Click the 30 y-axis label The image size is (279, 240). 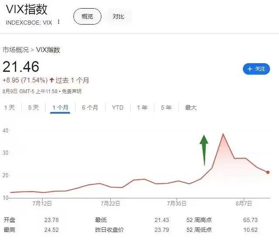coord(5,153)
